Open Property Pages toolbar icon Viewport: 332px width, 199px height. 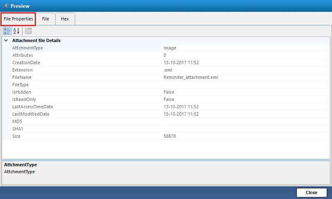coord(28,31)
